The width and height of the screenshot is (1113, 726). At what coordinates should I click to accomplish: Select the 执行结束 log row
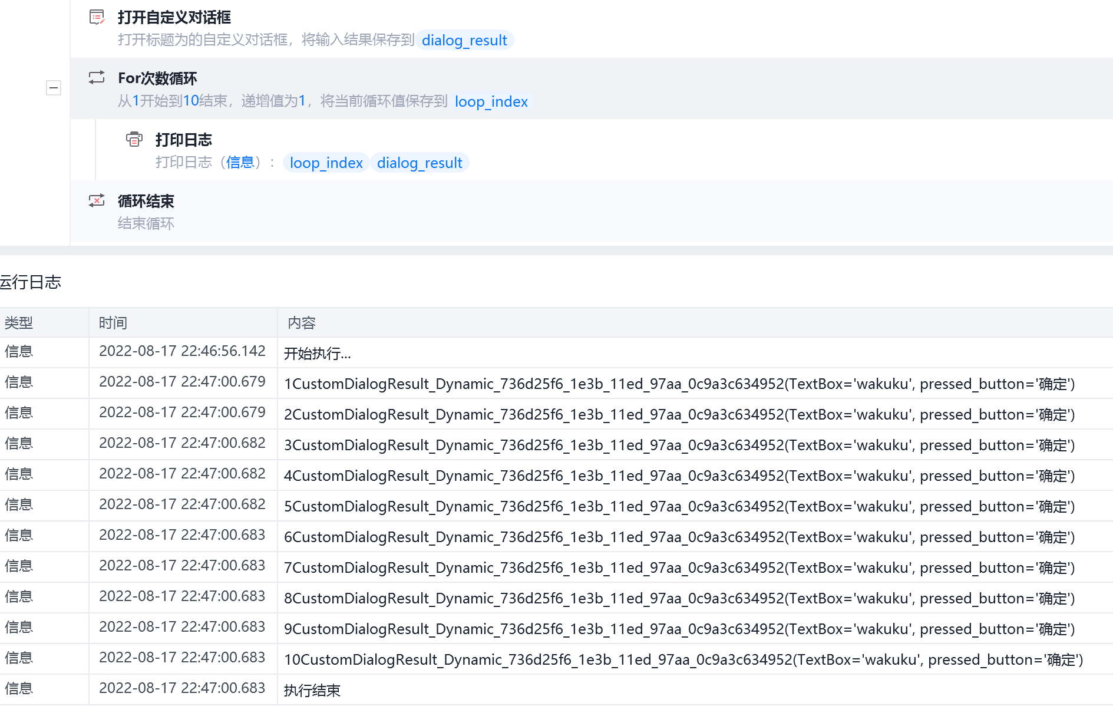312,690
